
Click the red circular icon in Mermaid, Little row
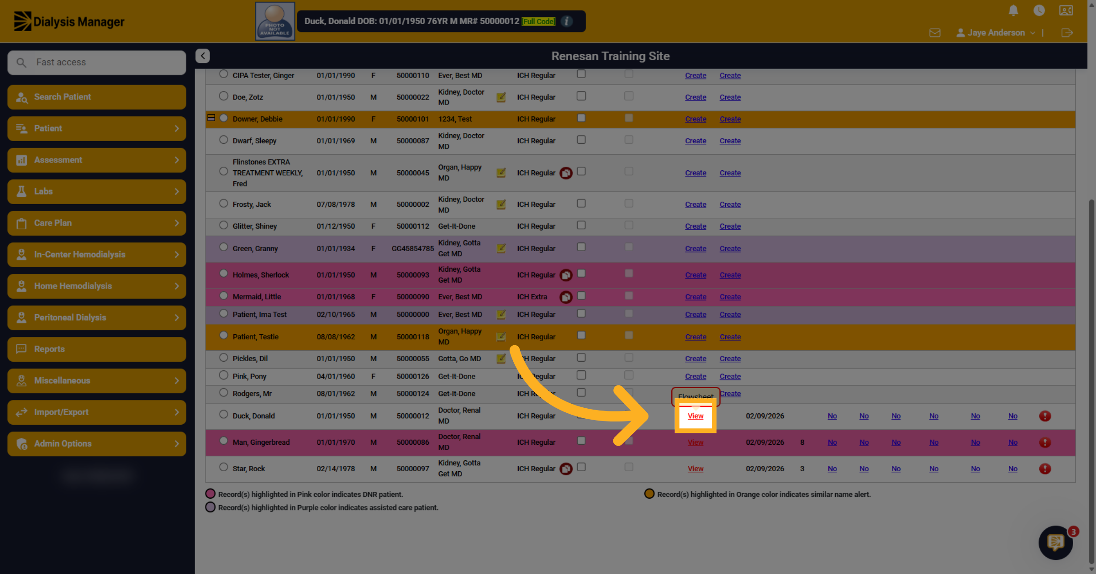click(566, 297)
